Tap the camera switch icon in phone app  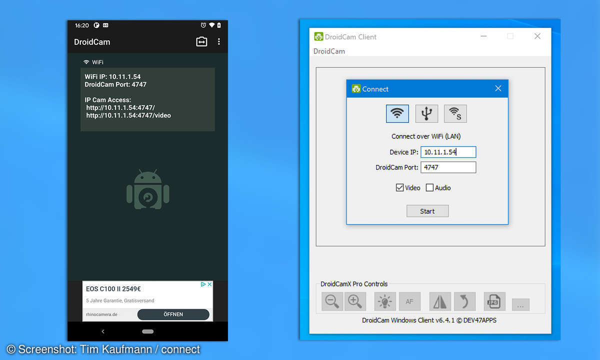(x=201, y=41)
